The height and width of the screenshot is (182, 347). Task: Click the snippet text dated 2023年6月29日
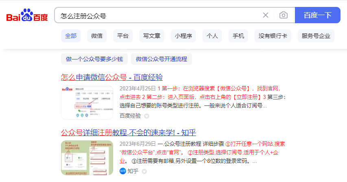(203, 152)
